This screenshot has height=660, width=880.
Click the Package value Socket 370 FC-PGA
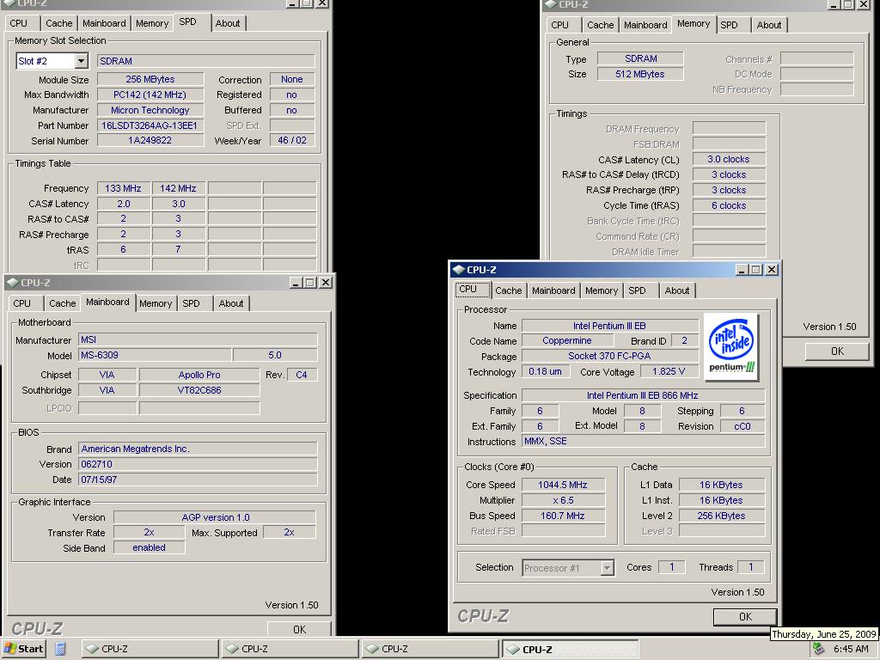click(x=609, y=356)
